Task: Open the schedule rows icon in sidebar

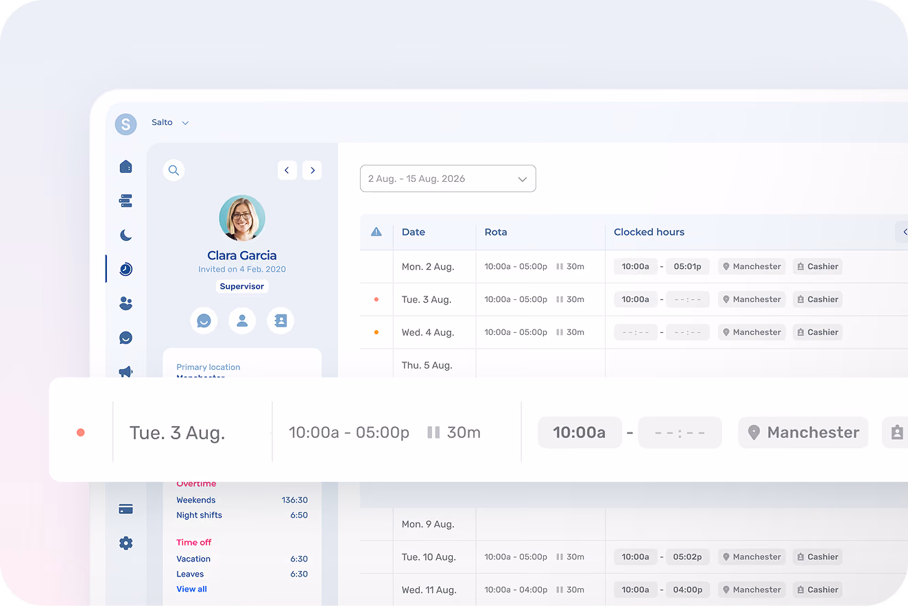Action: click(126, 201)
